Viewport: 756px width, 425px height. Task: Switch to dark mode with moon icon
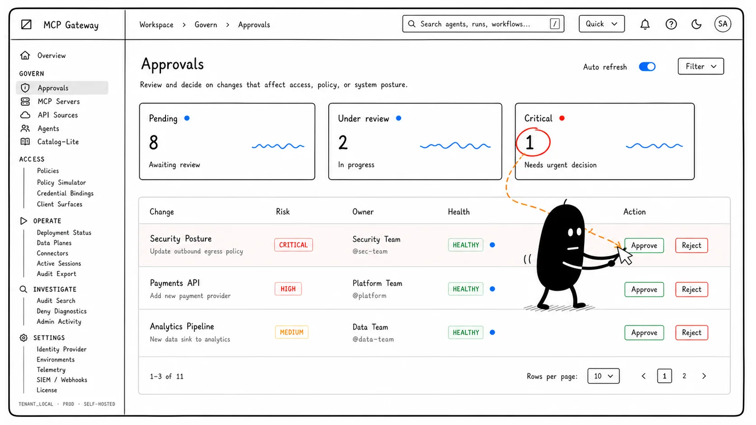(696, 24)
